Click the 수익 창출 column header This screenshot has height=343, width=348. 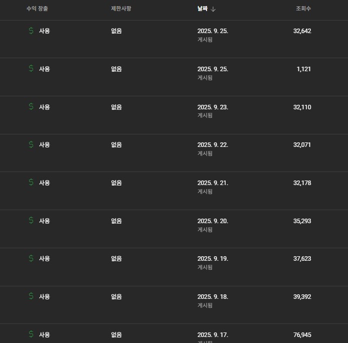coord(38,9)
